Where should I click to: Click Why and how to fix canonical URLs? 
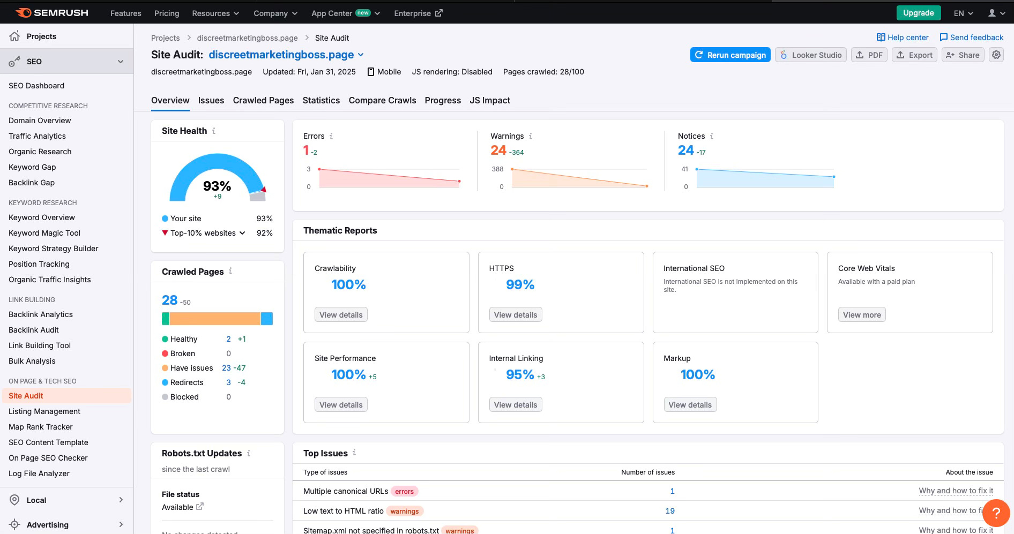click(956, 491)
